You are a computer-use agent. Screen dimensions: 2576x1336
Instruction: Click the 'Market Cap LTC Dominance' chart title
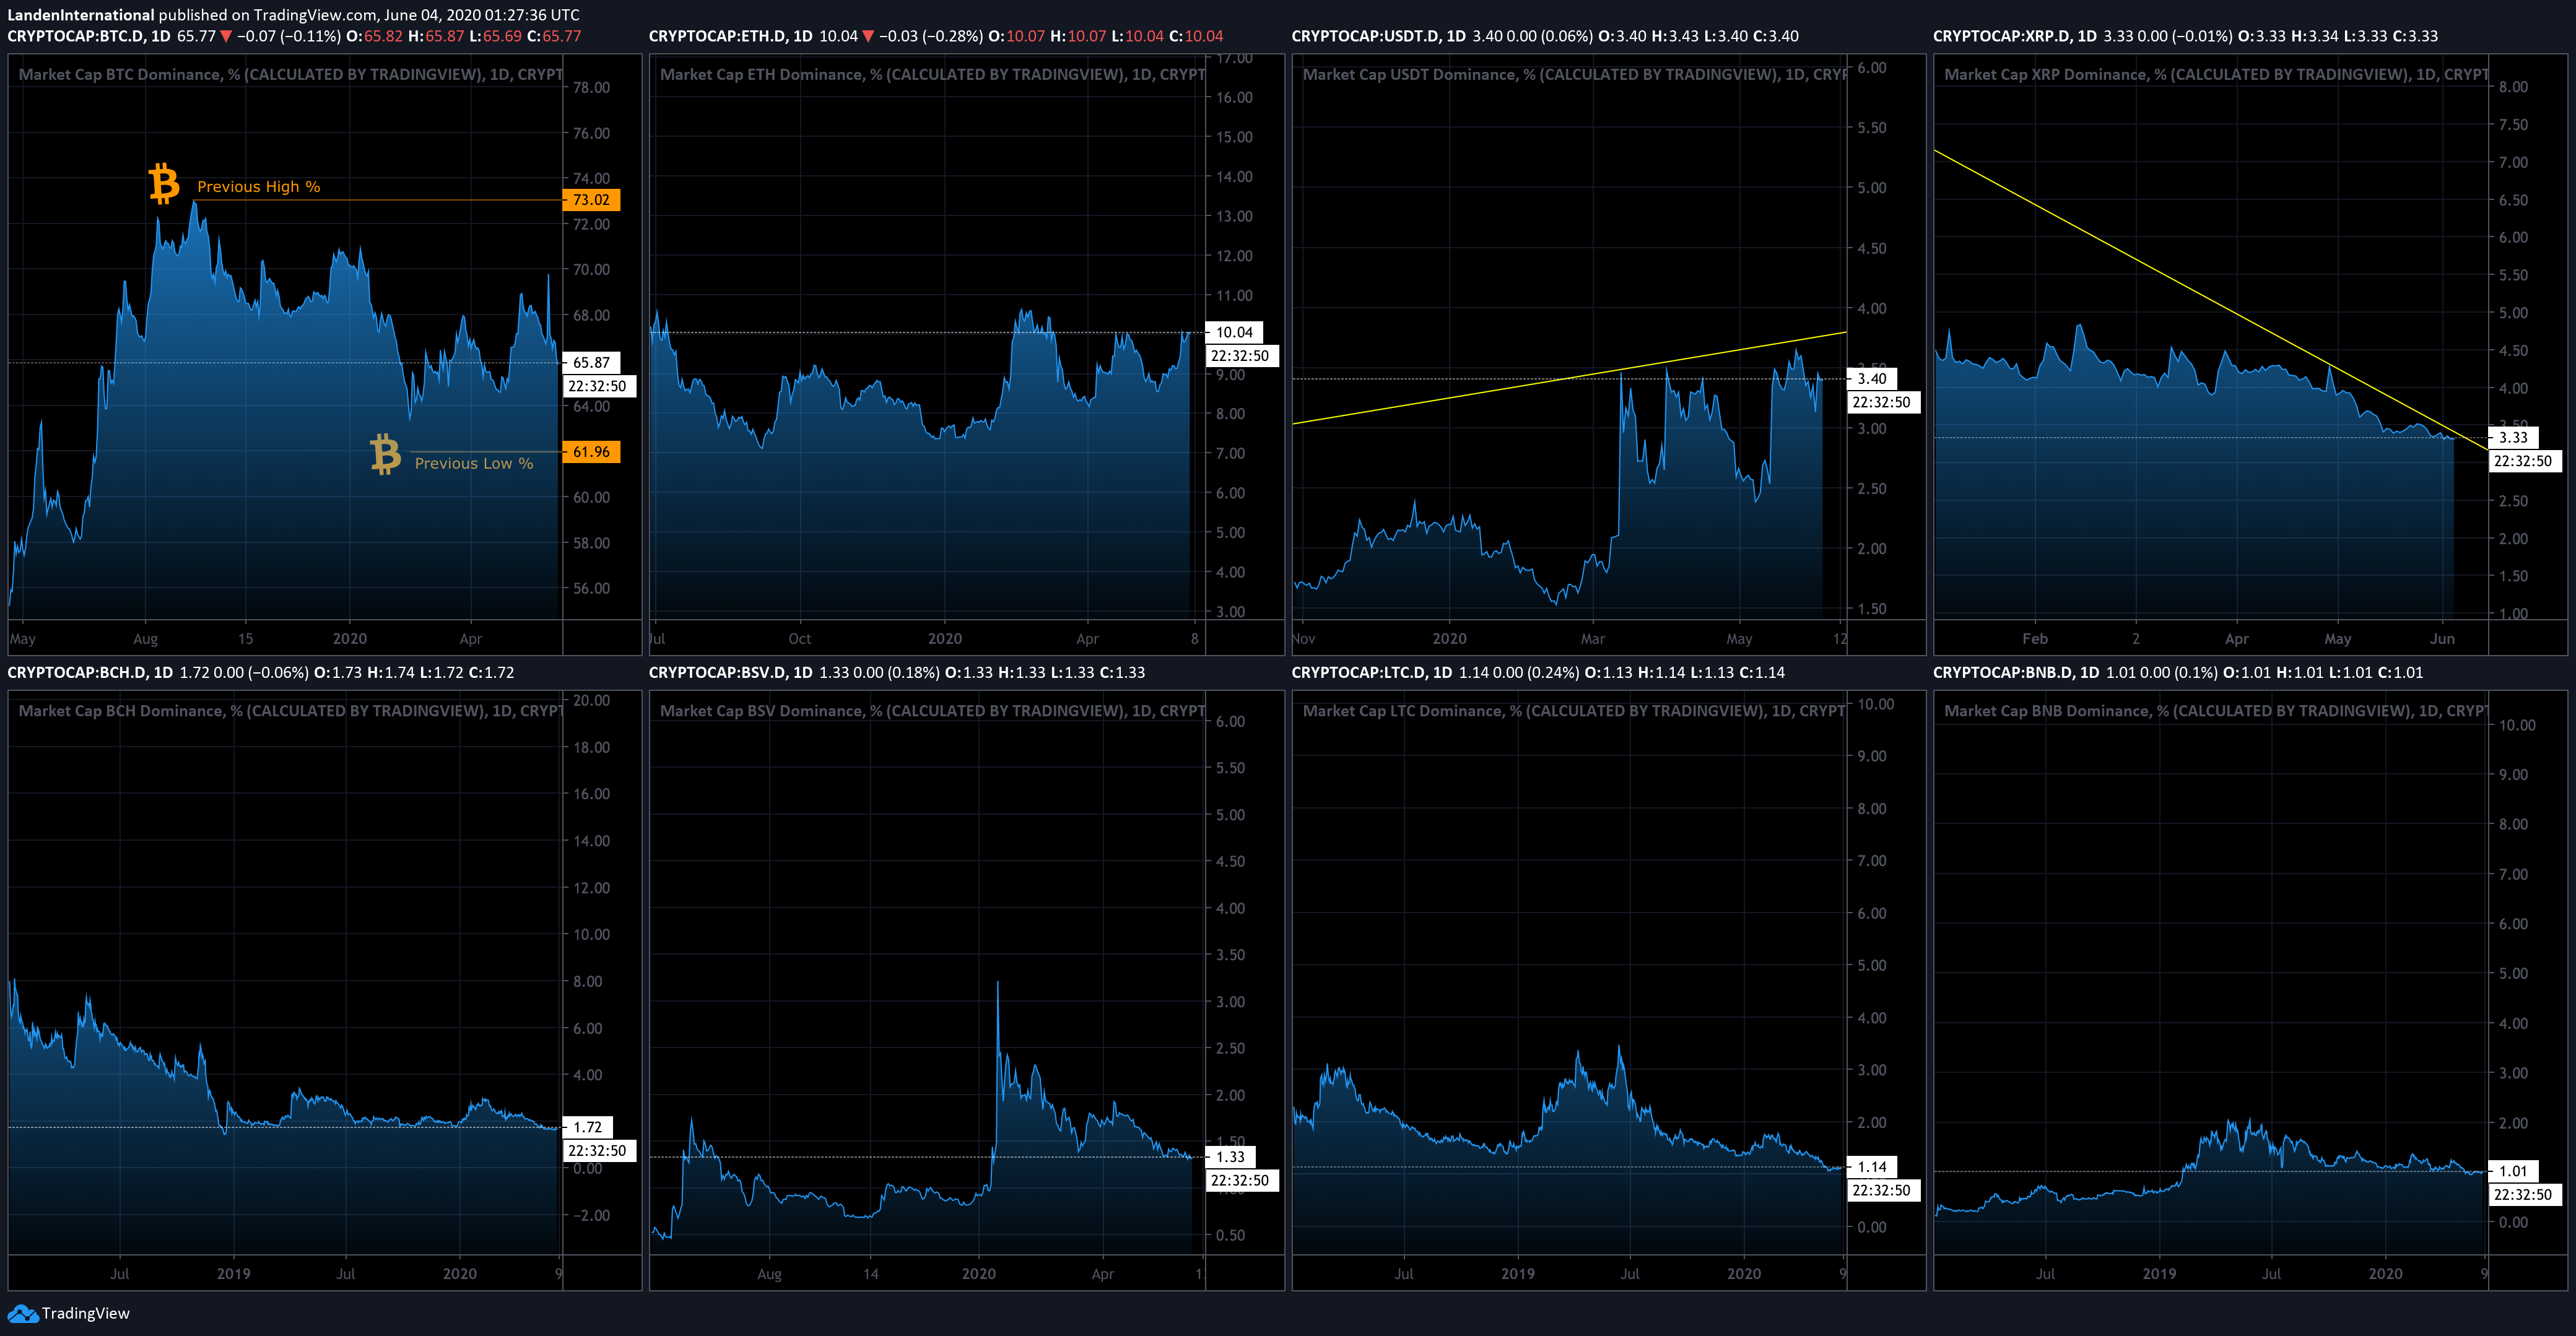point(1574,711)
